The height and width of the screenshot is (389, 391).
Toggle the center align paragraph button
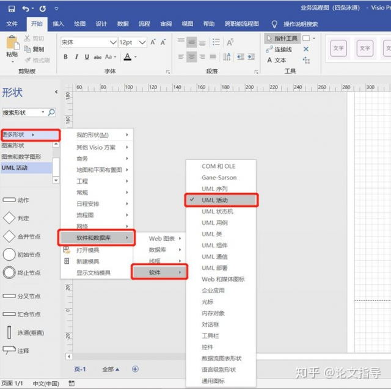pyautogui.click(x=191, y=57)
